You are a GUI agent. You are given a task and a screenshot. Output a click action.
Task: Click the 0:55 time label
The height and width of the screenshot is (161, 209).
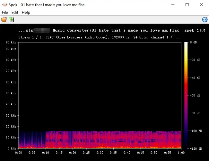click(168, 153)
